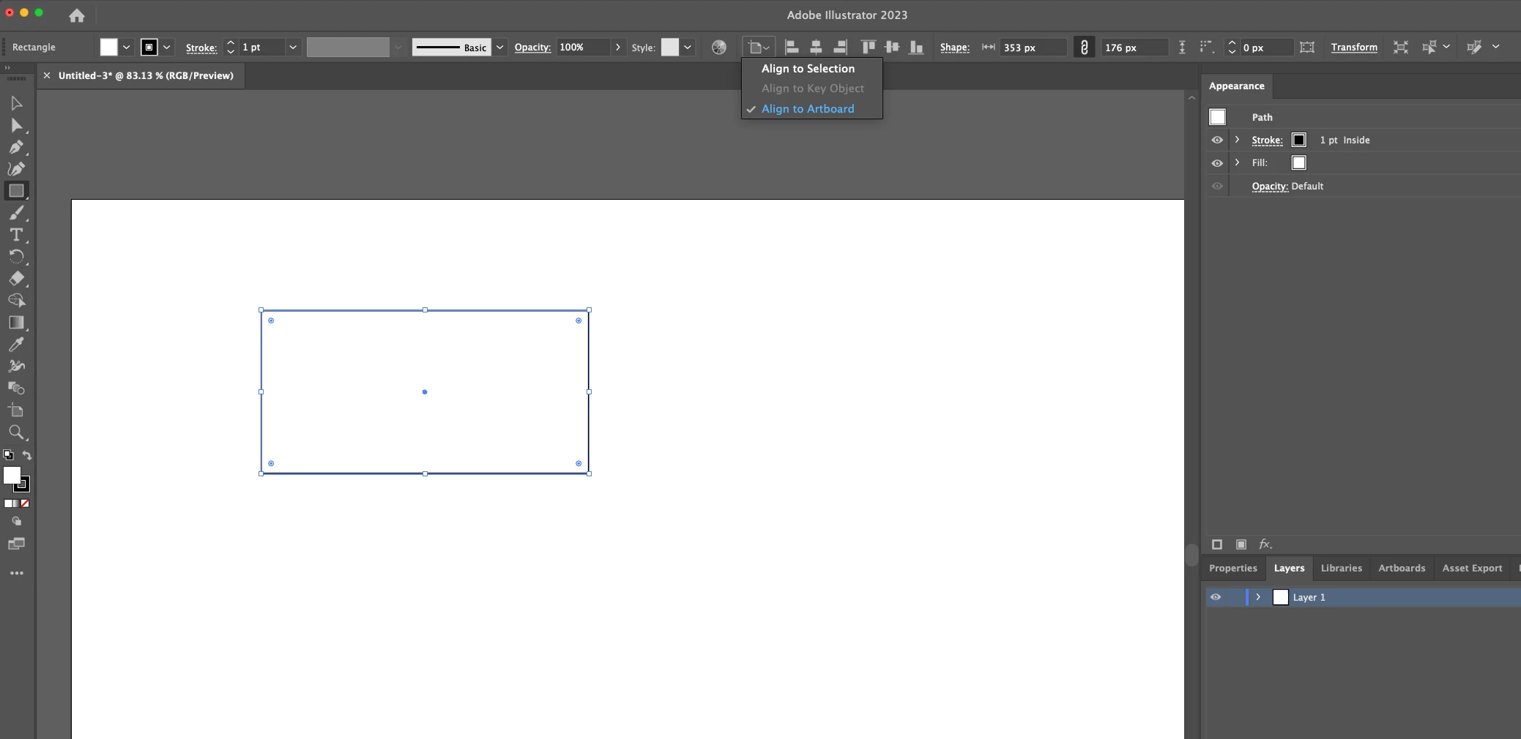Screen dimensions: 1521x739
Task: Toggle Stroke visibility in Appearance panel
Action: 1217,140
